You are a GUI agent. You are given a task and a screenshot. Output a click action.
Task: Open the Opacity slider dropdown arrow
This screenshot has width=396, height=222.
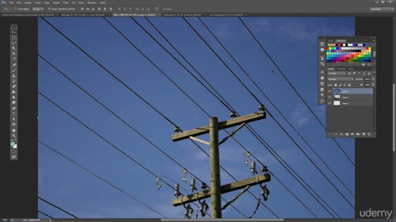click(x=373, y=79)
